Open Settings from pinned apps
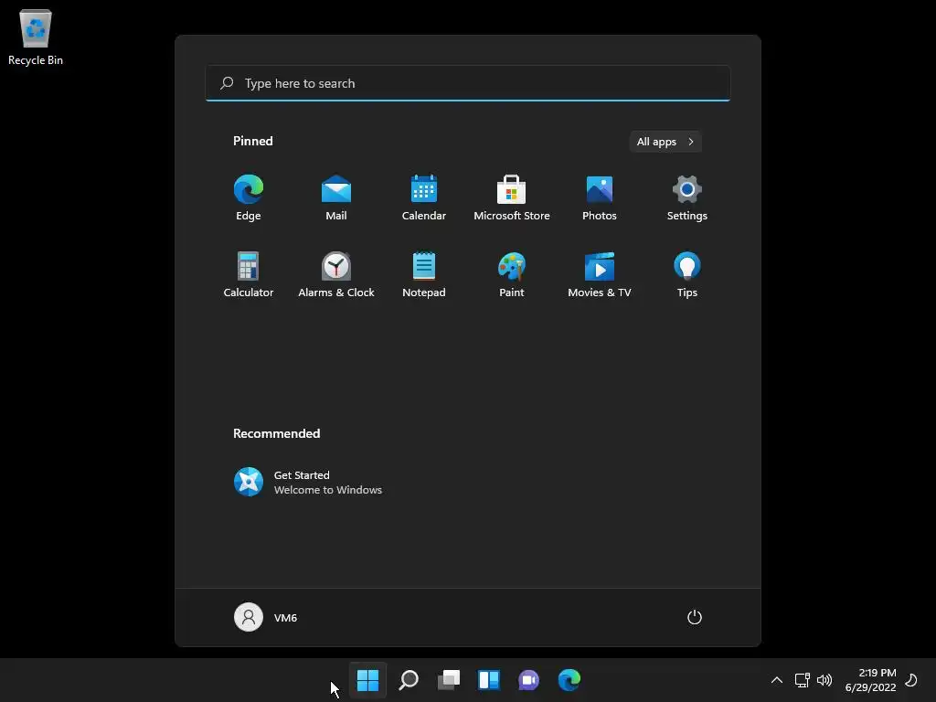Viewport: 936px width, 702px height. point(687,197)
